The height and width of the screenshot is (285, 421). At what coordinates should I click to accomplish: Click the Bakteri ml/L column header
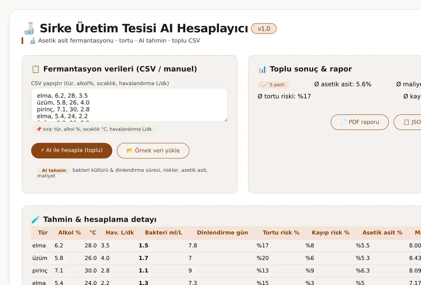tap(163, 233)
